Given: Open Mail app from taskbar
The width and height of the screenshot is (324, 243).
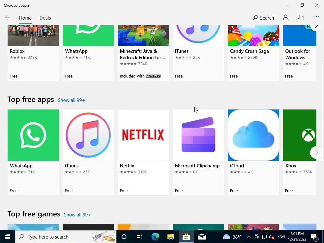Looking at the screenshot, I should click(202, 237).
